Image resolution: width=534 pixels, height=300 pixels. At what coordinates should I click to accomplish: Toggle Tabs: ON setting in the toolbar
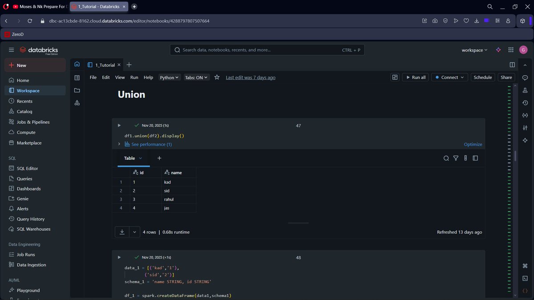point(196,77)
